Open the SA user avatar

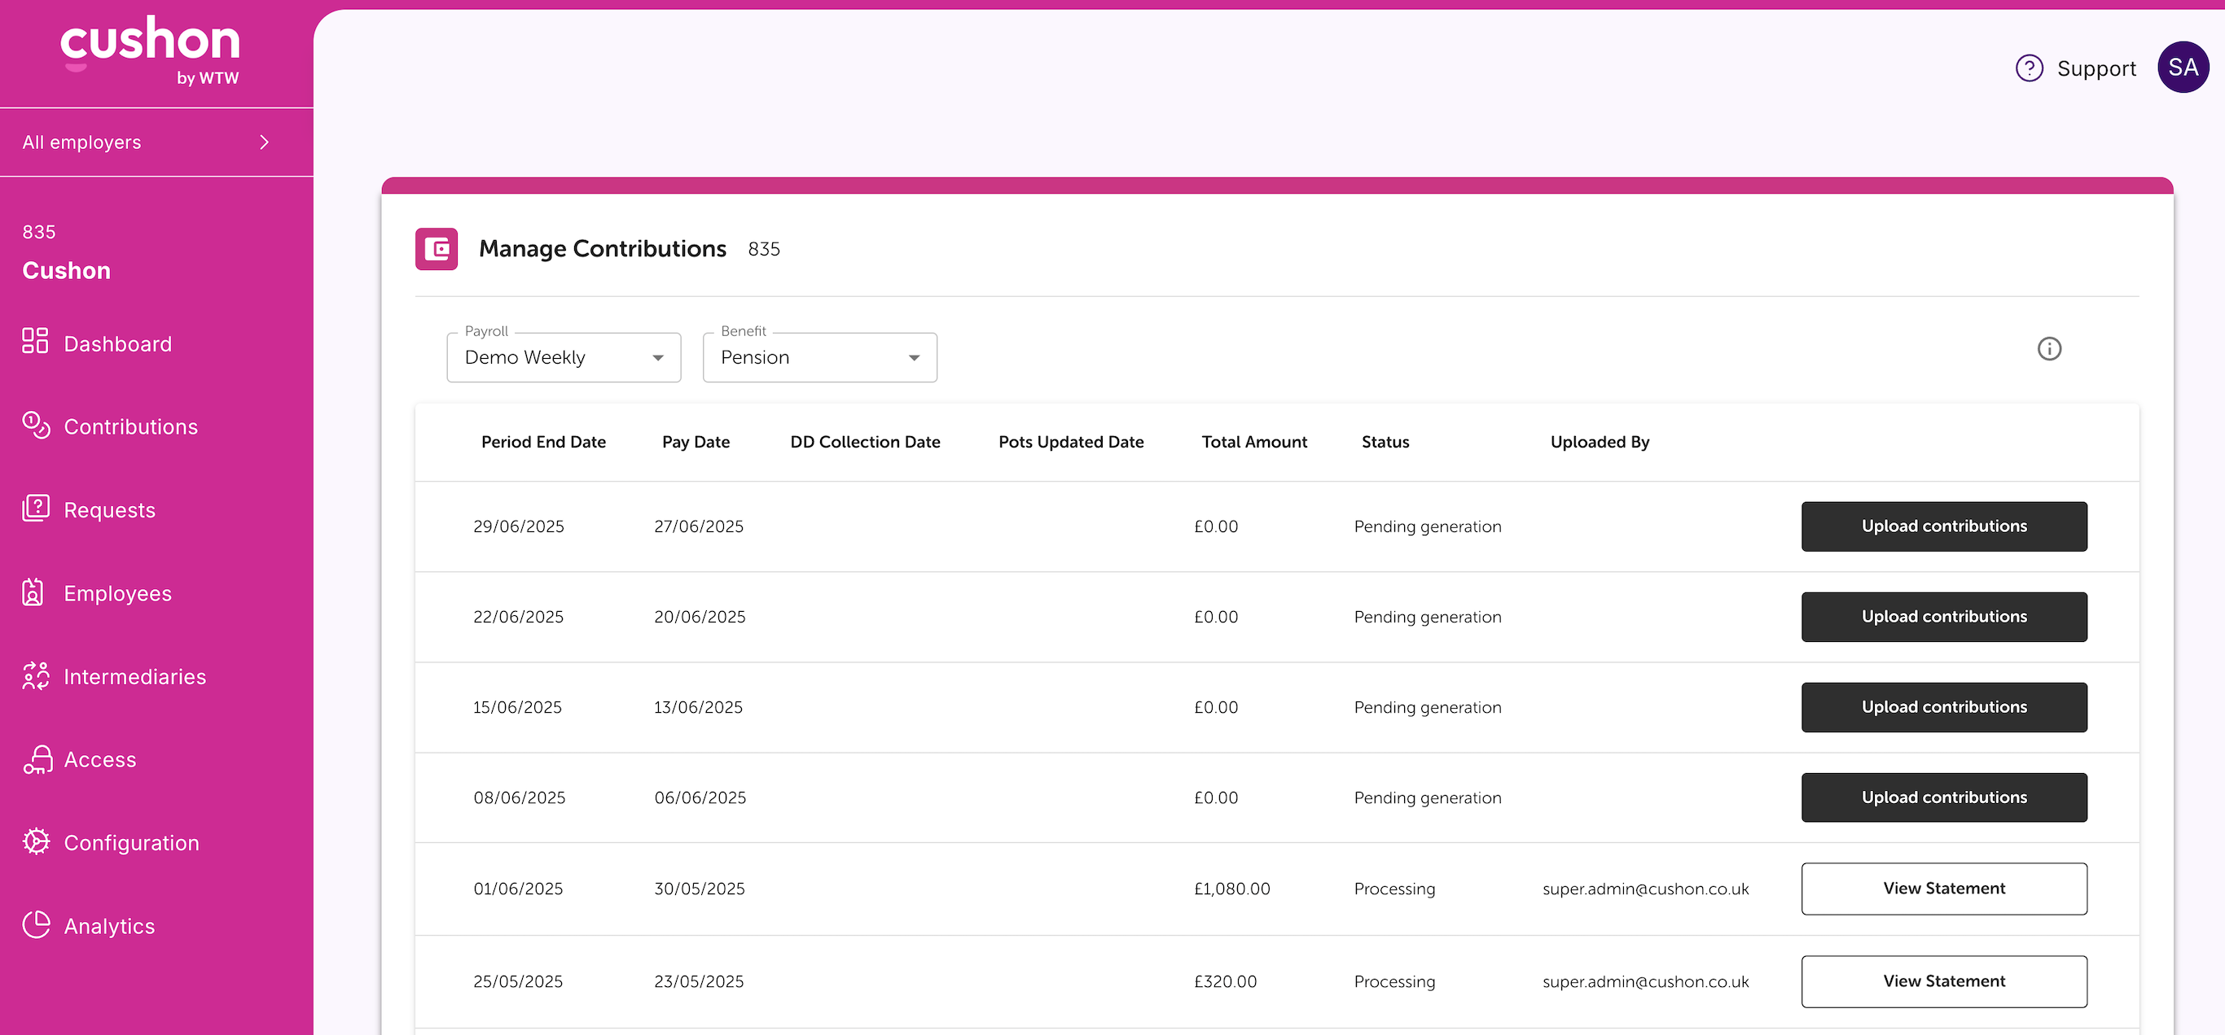click(x=2183, y=68)
